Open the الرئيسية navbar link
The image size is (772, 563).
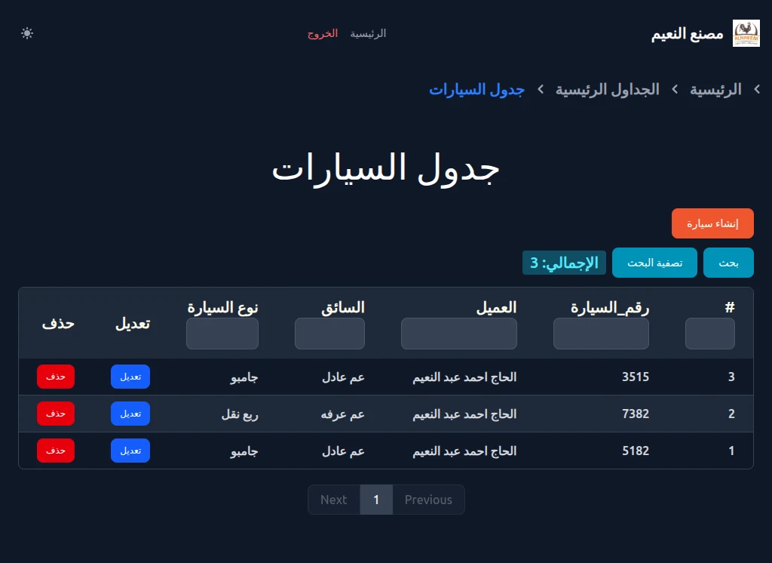coord(368,33)
